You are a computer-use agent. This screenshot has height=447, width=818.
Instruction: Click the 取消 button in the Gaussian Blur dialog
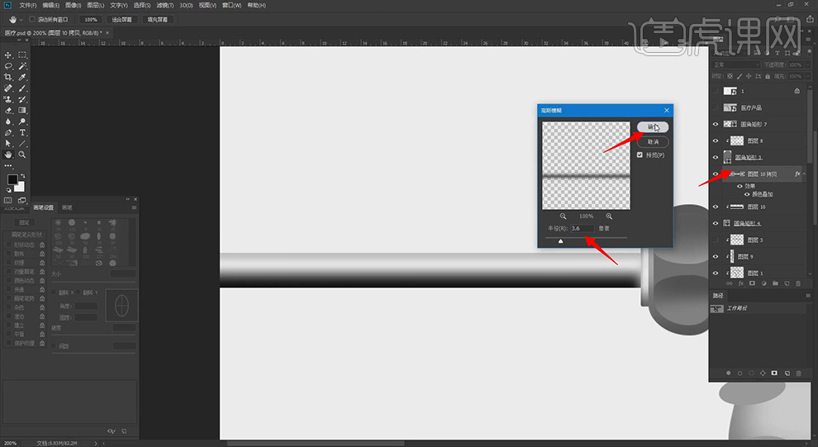tap(653, 142)
